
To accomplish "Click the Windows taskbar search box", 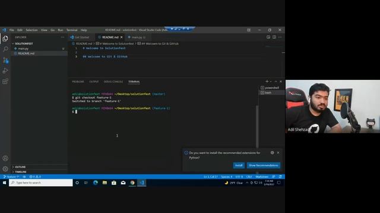I will click(x=41, y=183).
